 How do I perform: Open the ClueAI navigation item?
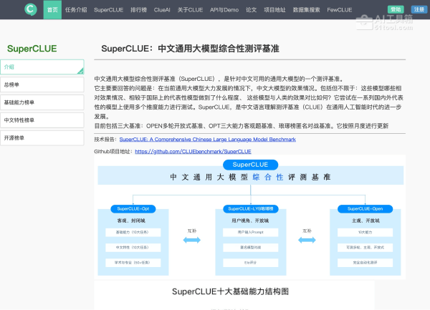tap(163, 10)
